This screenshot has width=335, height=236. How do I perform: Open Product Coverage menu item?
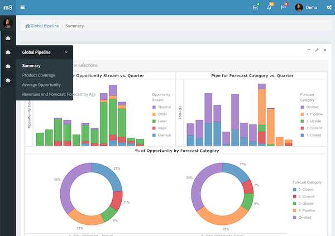pyautogui.click(x=39, y=75)
